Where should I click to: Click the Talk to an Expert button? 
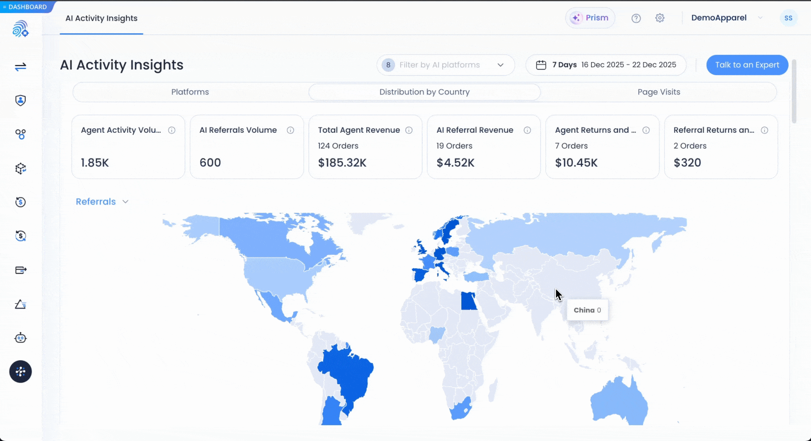click(747, 65)
